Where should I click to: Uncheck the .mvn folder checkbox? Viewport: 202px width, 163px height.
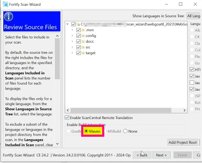tap(78, 30)
